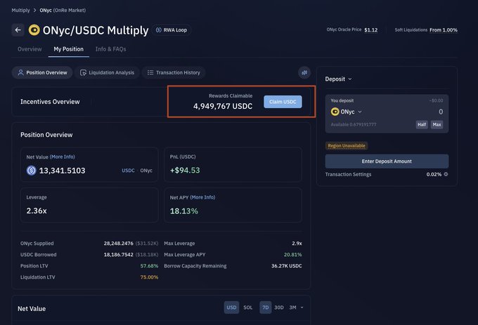Click the Leverage value 2.36x
Image resolution: width=478 pixels, height=325 pixels.
pos(37,211)
